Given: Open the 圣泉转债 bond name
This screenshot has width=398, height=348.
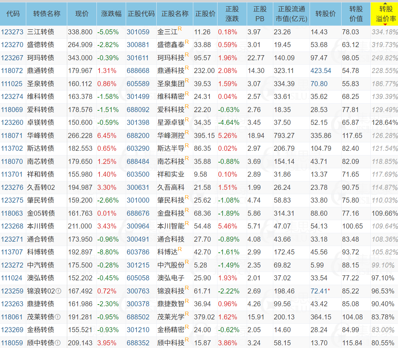Looking at the screenshot, I should coord(41,83).
